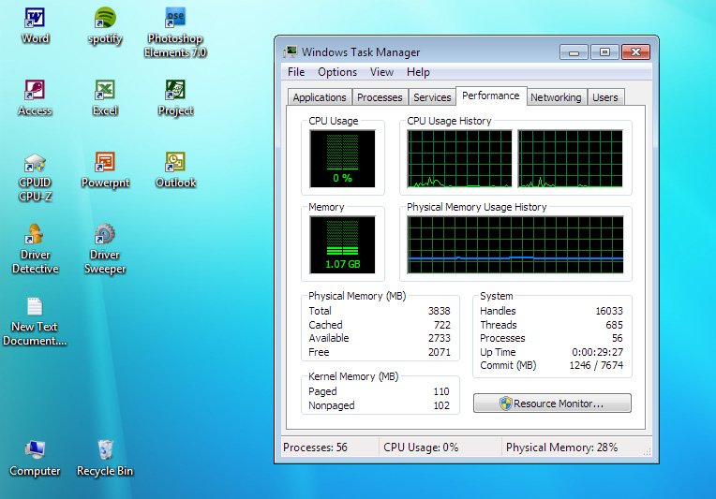Click the CPU Usage 0 % meter
Viewport: 716px width, 499px height.
tap(342, 159)
